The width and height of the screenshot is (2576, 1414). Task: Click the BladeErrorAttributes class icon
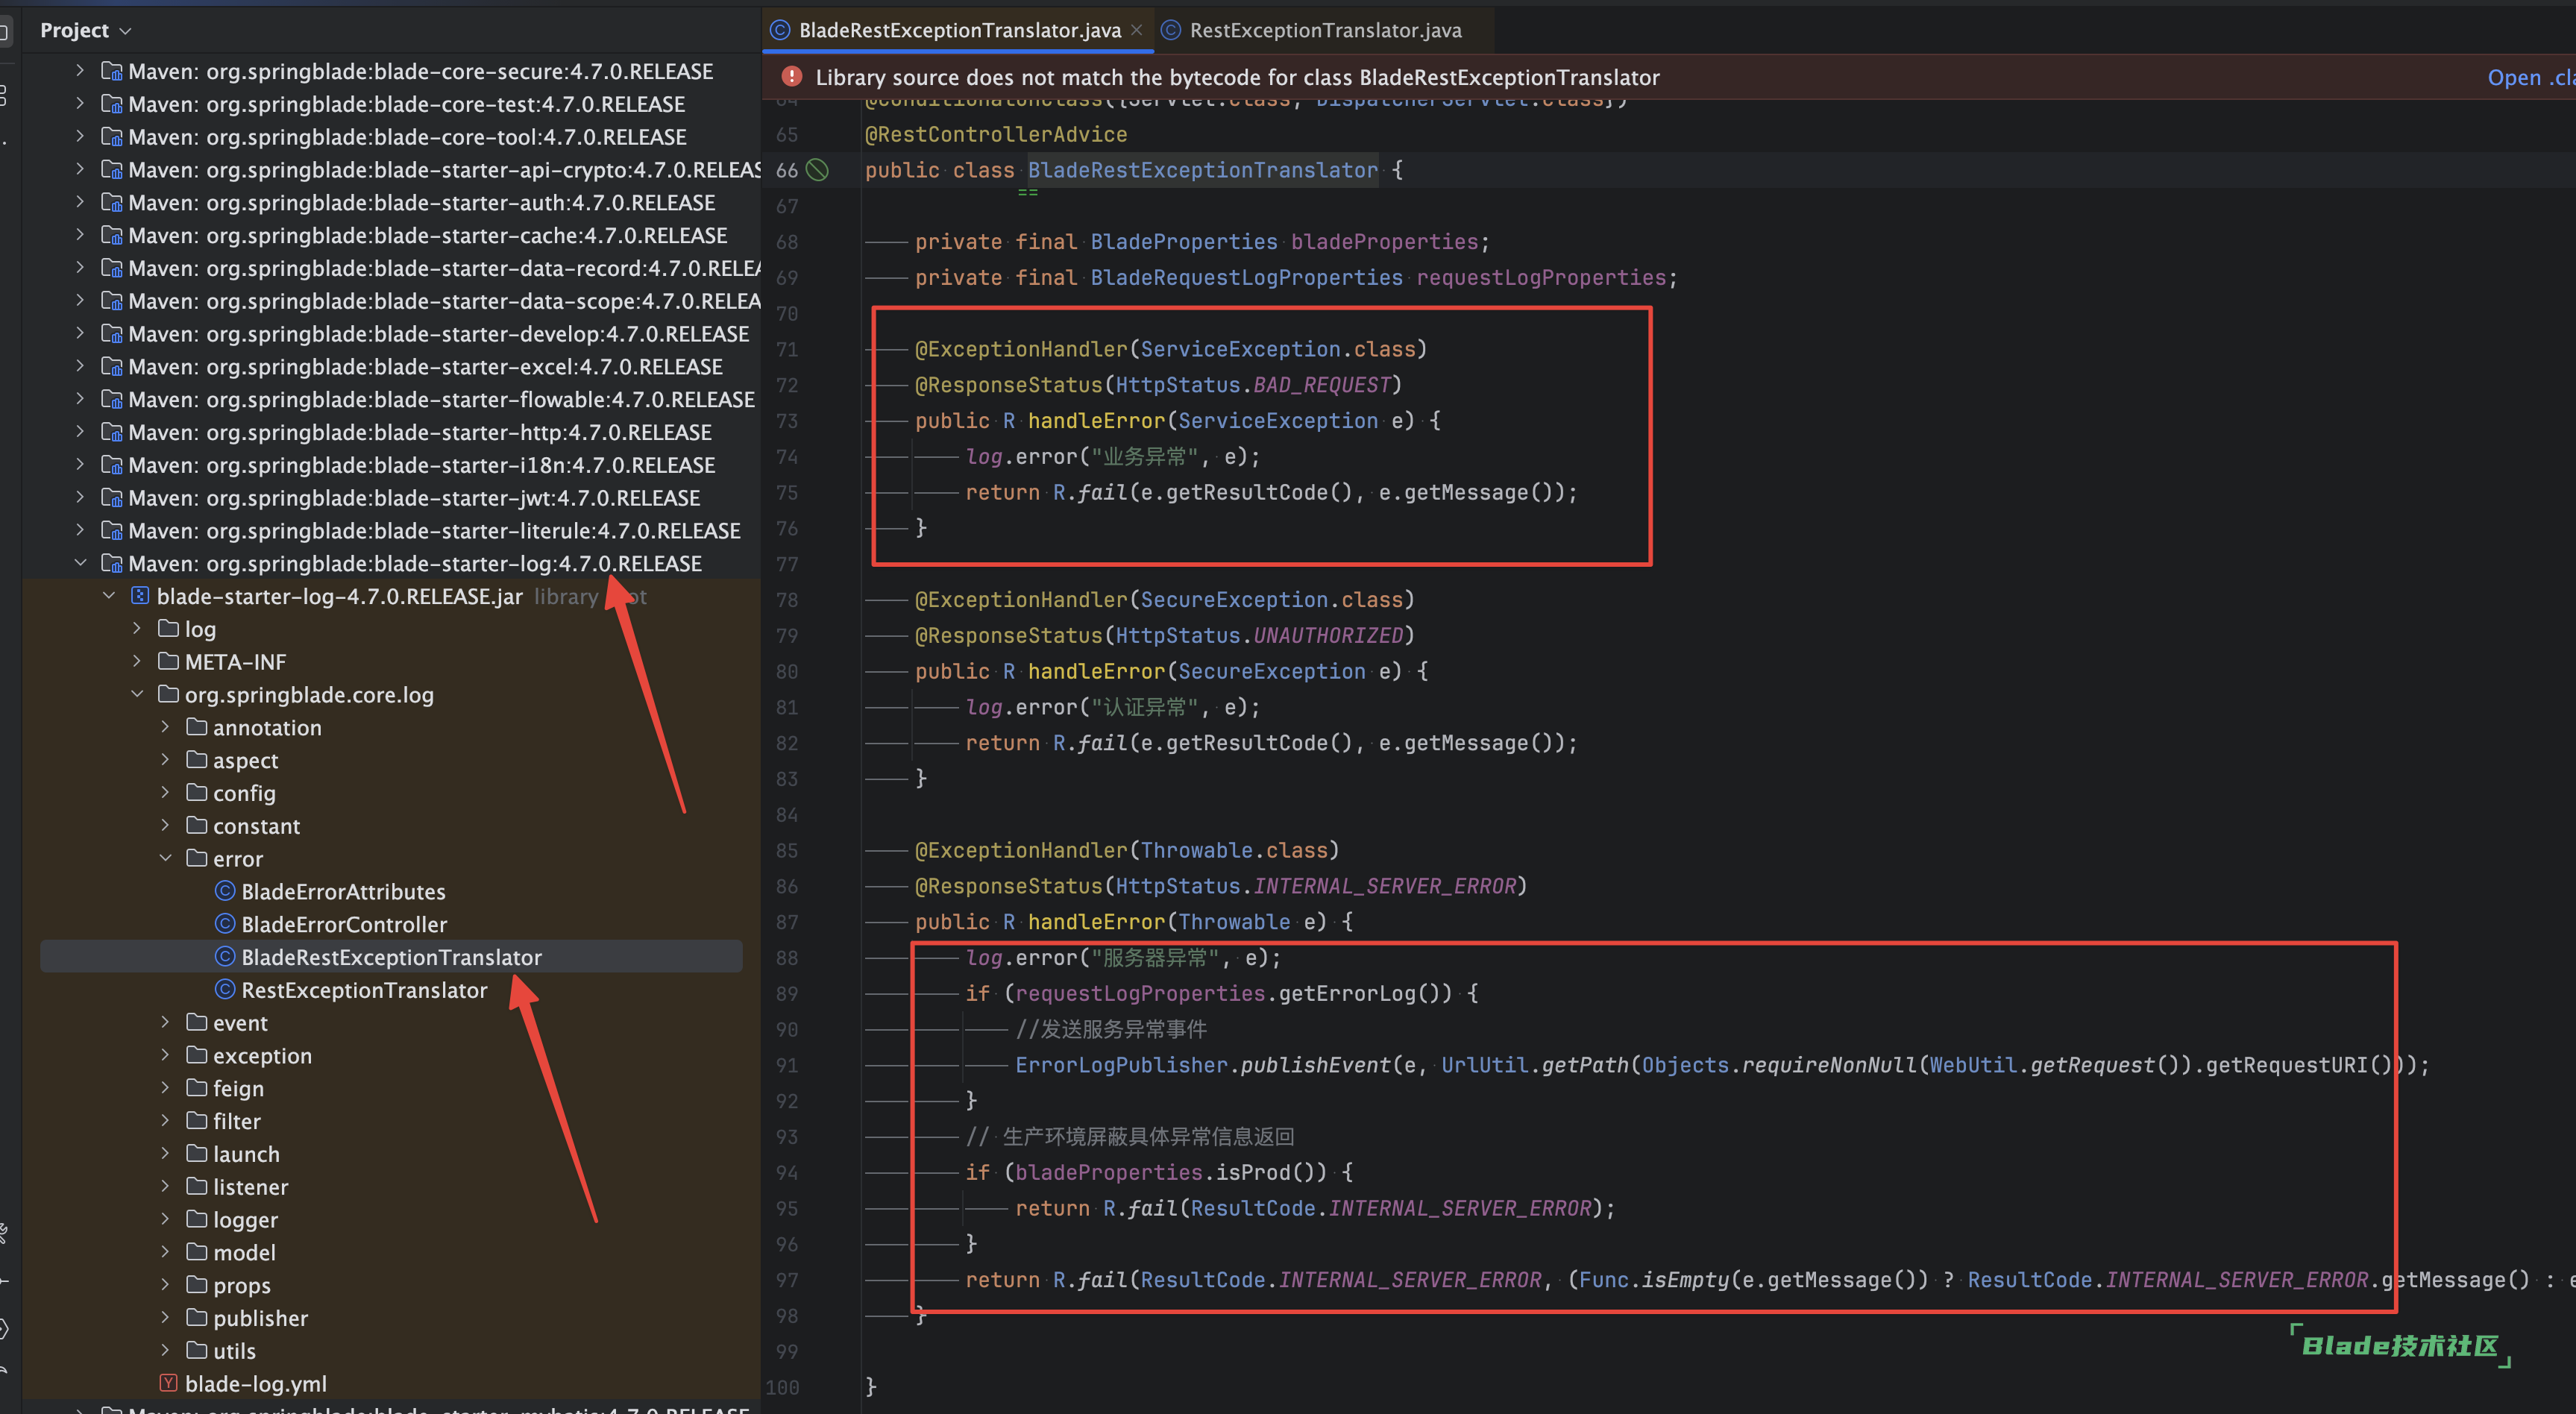(226, 891)
